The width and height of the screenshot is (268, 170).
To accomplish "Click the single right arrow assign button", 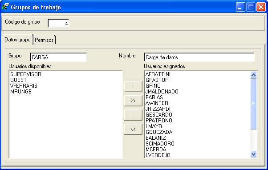I will click(133, 86).
